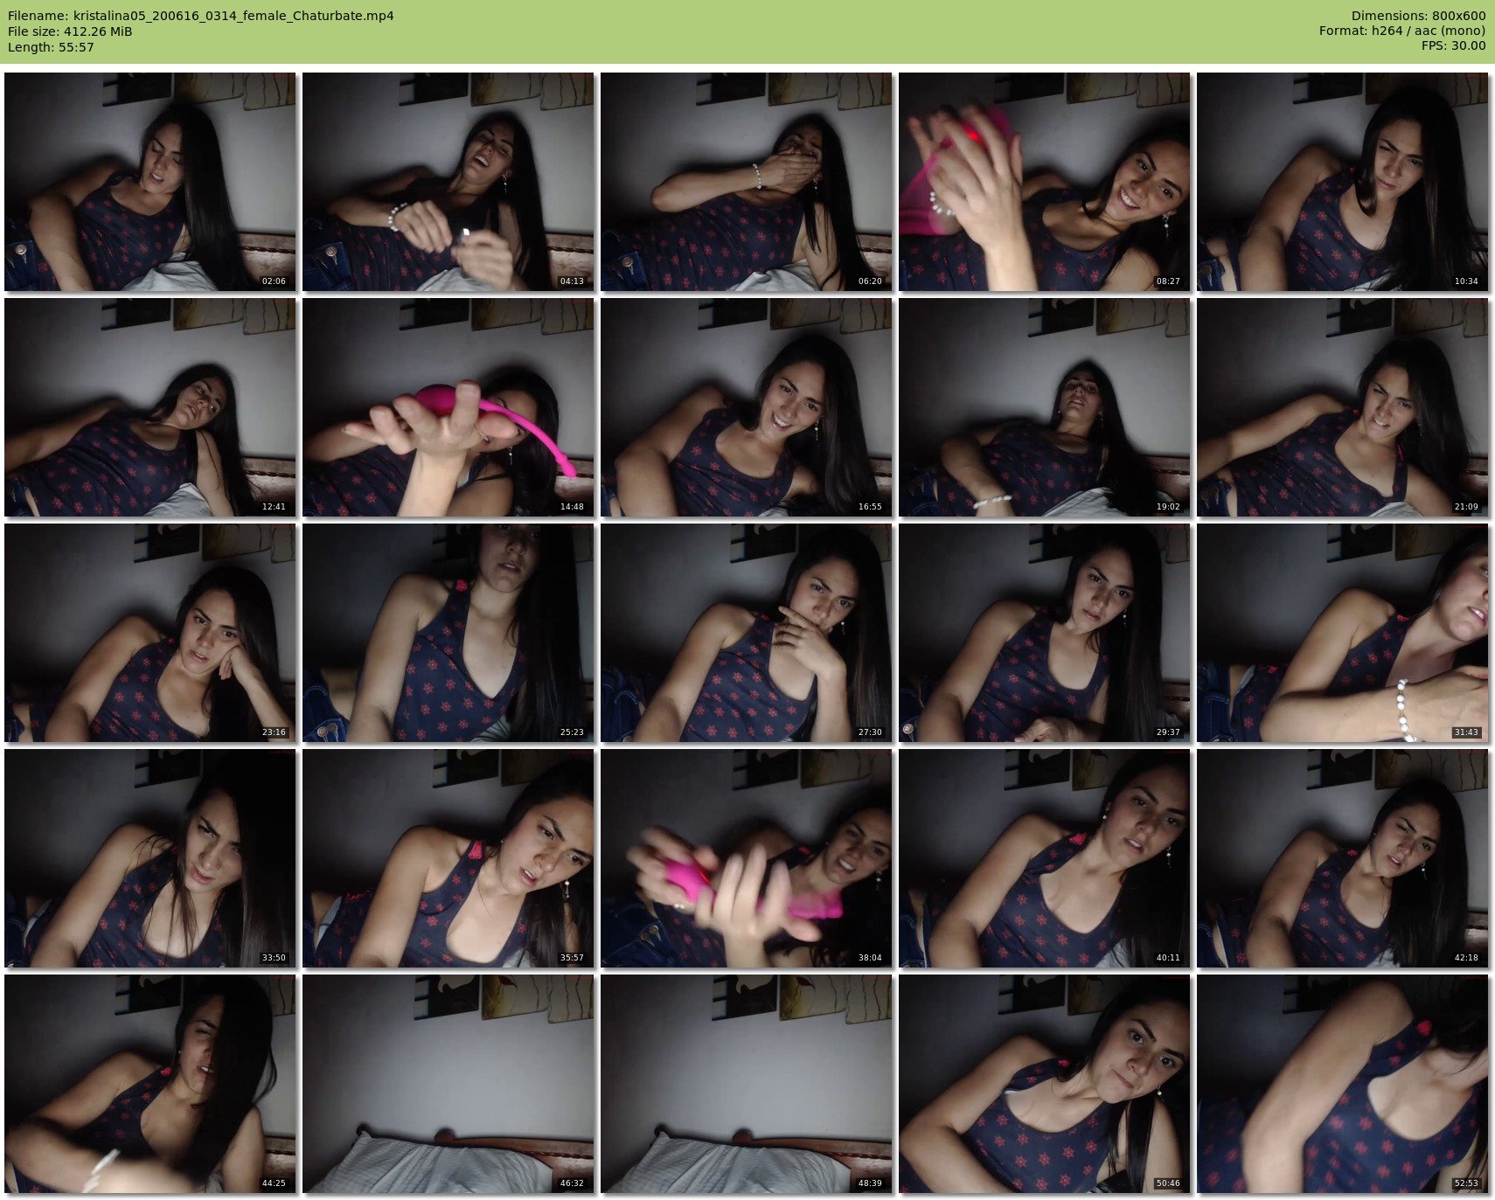
Task: Click the thumbnail timestamped 52:53
Action: click(x=1343, y=1084)
